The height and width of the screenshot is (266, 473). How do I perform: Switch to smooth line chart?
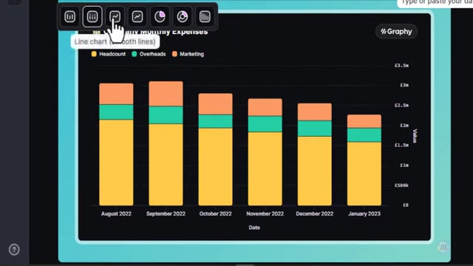point(115,16)
